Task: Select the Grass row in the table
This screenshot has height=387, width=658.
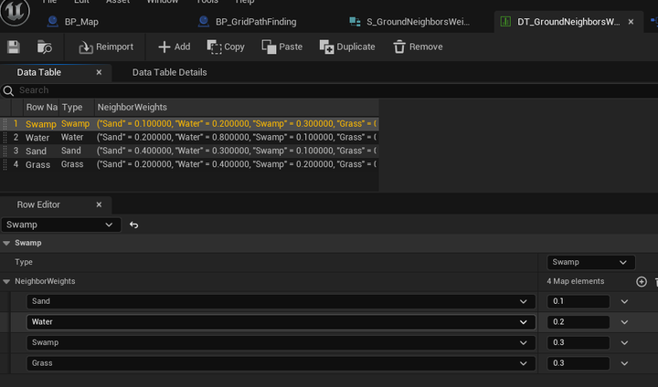Action: coord(37,164)
